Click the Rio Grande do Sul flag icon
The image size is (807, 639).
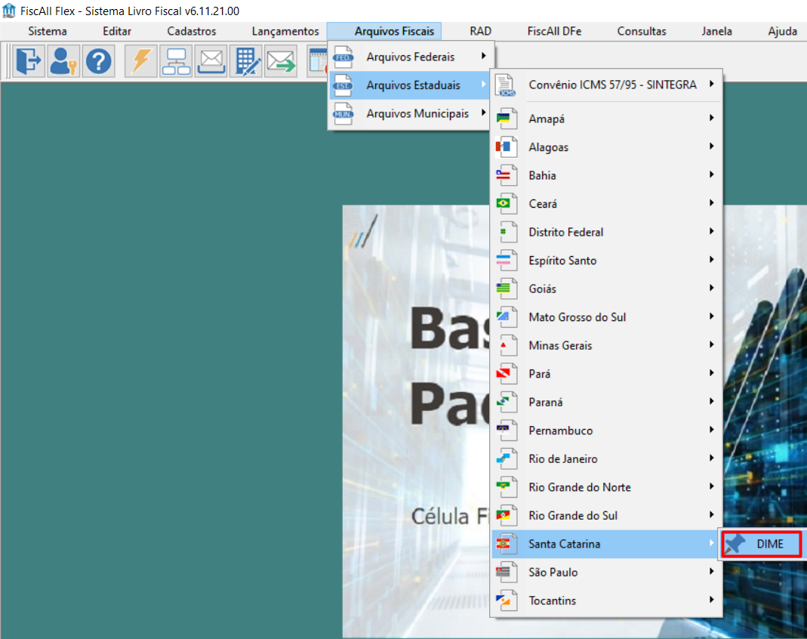[506, 515]
